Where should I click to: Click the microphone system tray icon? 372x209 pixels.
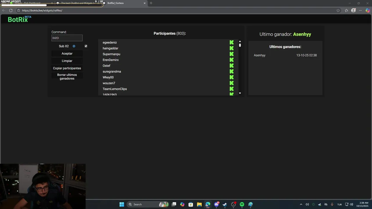[x=332, y=204]
